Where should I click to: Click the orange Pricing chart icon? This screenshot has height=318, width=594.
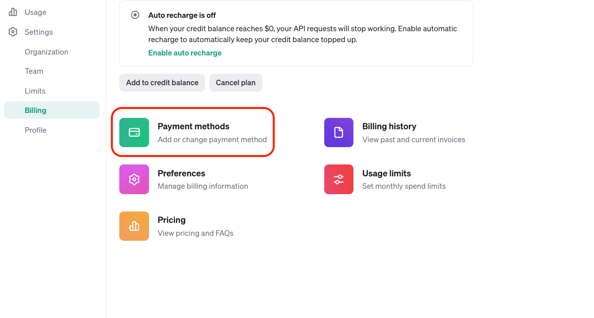134,226
